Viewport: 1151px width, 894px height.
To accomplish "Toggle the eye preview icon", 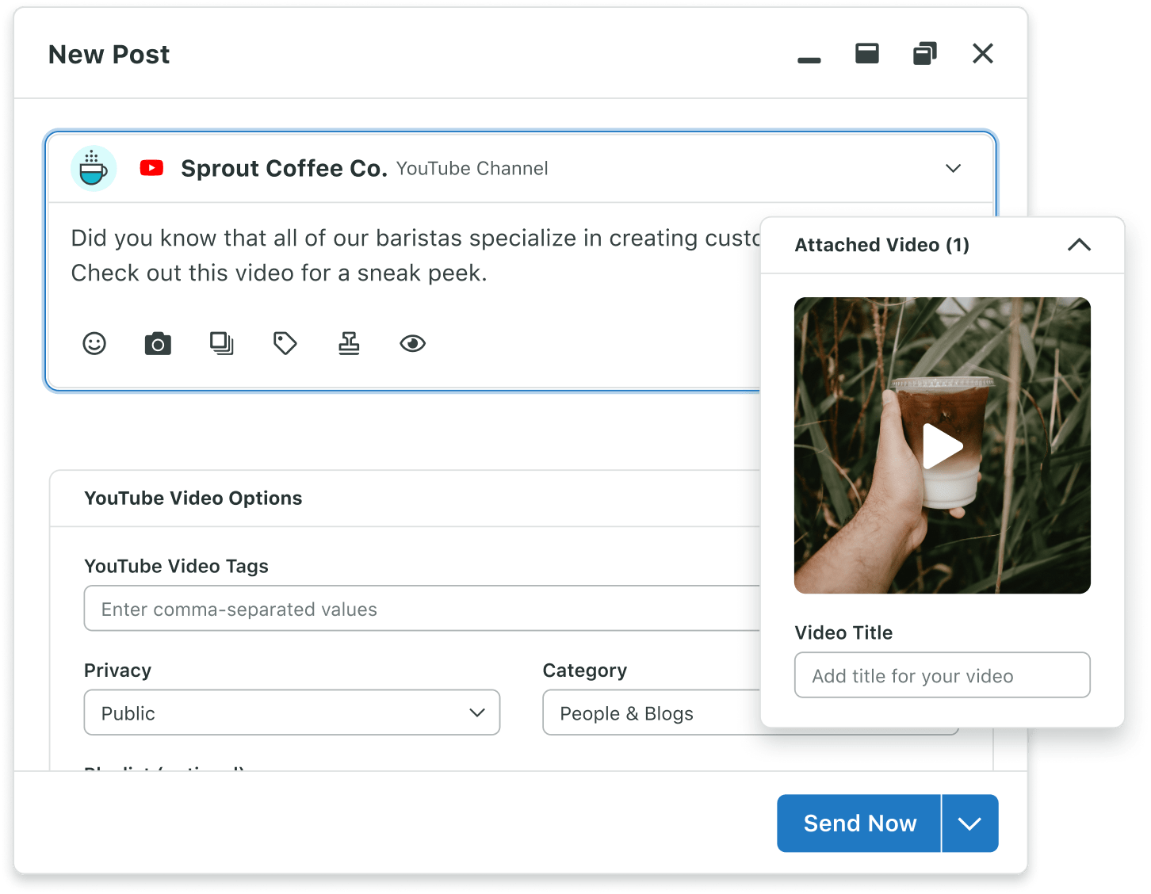I will pyautogui.click(x=412, y=343).
